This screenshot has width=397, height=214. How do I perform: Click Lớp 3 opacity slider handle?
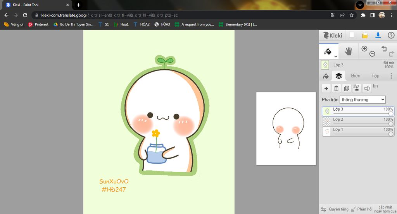(391, 114)
